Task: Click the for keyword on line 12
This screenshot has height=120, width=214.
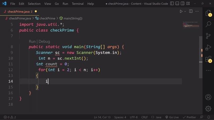Action: [42, 70]
